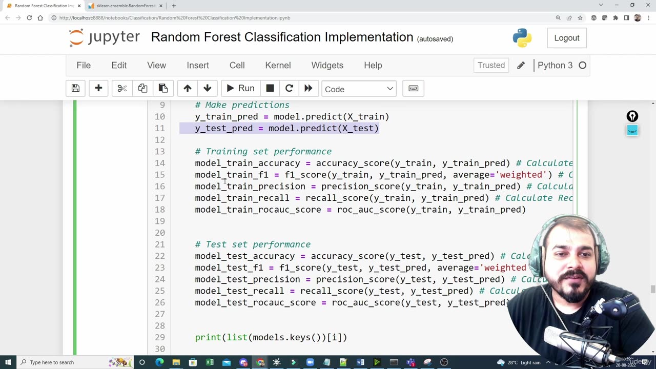656x369 pixels.
Task: Click the model_train_rocauc_score code line
Action: [360, 210]
